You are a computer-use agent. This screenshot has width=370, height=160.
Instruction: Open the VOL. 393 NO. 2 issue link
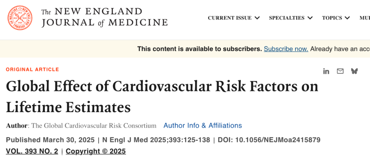coord(32,151)
